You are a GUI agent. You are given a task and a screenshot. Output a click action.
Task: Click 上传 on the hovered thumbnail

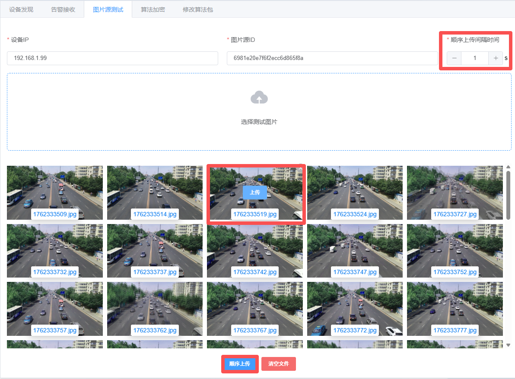(254, 193)
